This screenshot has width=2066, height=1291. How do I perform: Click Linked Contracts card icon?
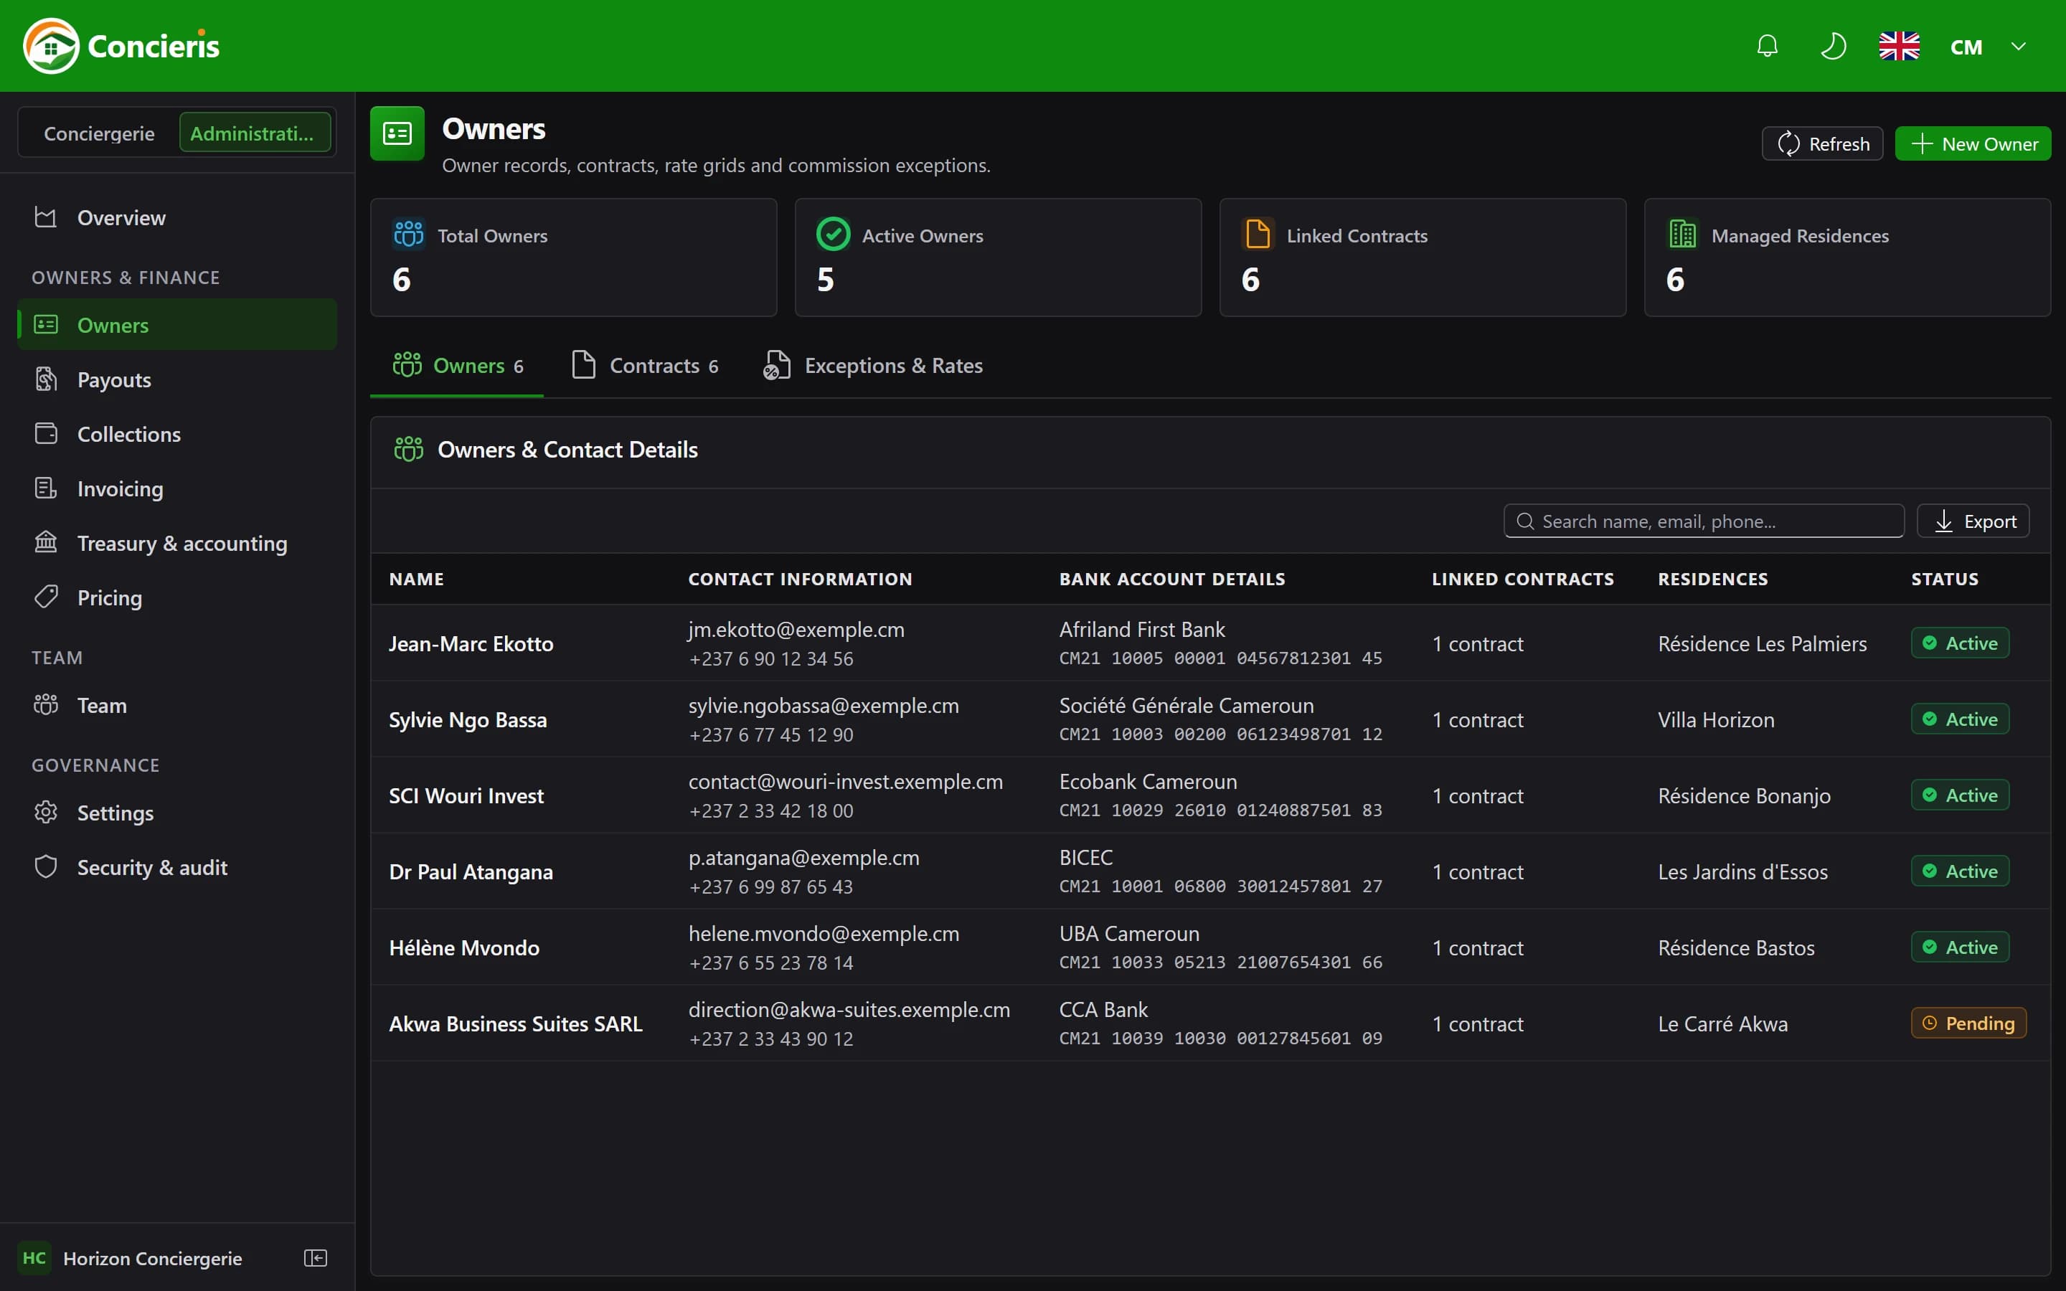(x=1258, y=234)
